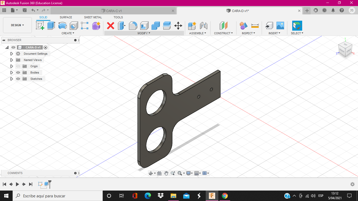Open the JS user account menu
The width and height of the screenshot is (358, 201).
coord(352,10)
